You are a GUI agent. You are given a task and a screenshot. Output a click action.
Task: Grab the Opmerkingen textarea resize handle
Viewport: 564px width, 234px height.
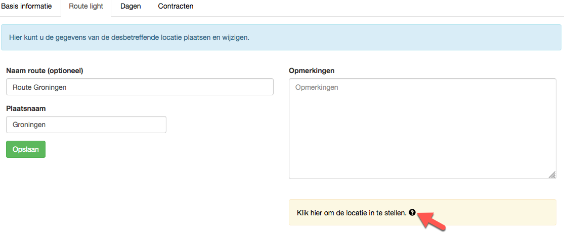click(x=552, y=174)
